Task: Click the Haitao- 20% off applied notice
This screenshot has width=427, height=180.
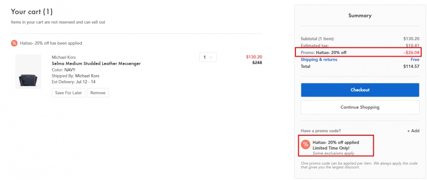Action: (336, 142)
